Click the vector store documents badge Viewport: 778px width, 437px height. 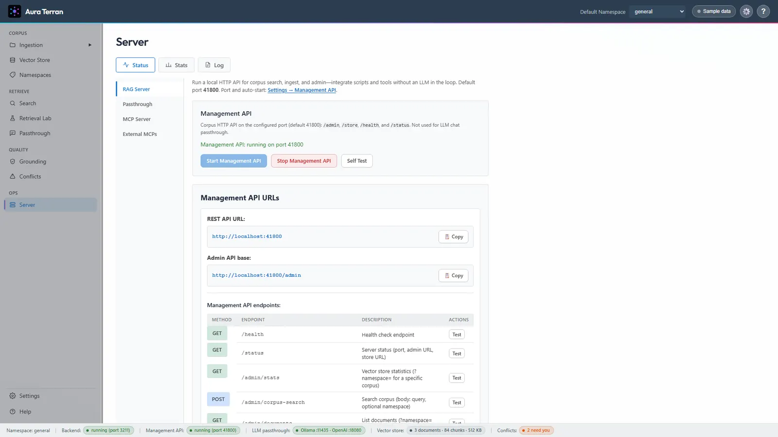tap(446, 430)
